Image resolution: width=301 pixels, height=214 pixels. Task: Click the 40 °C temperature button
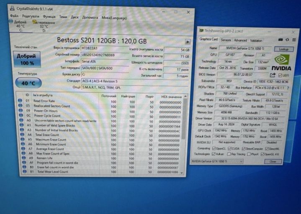(x=28, y=83)
